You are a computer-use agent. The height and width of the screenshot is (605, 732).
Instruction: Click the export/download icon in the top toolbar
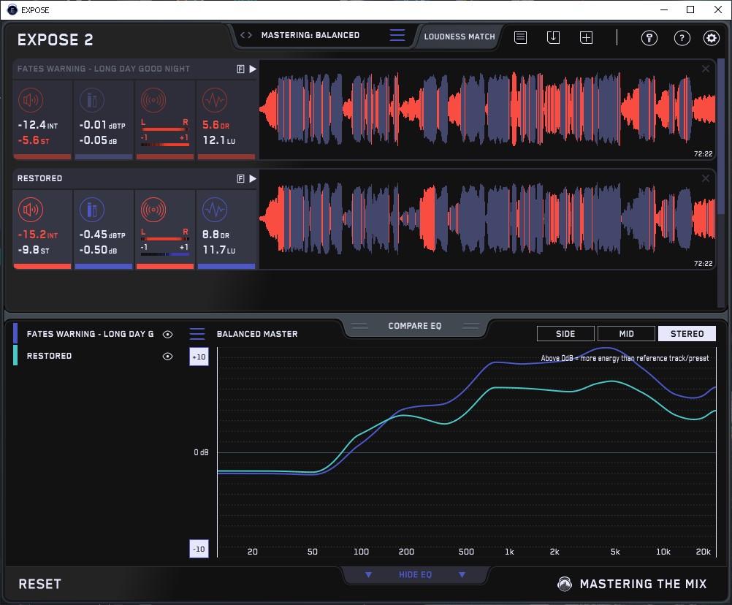553,37
